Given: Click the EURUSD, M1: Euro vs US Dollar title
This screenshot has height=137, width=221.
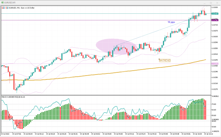Looking at the screenshot, I should pyautogui.click(x=22, y=8).
